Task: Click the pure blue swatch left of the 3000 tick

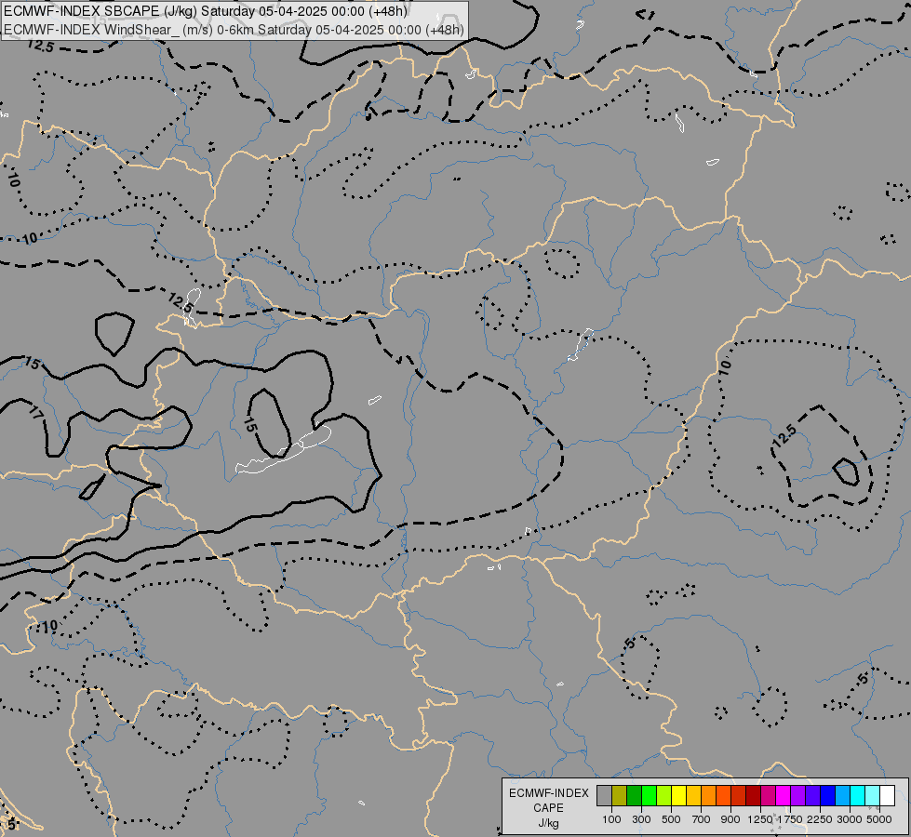Action: 827,795
